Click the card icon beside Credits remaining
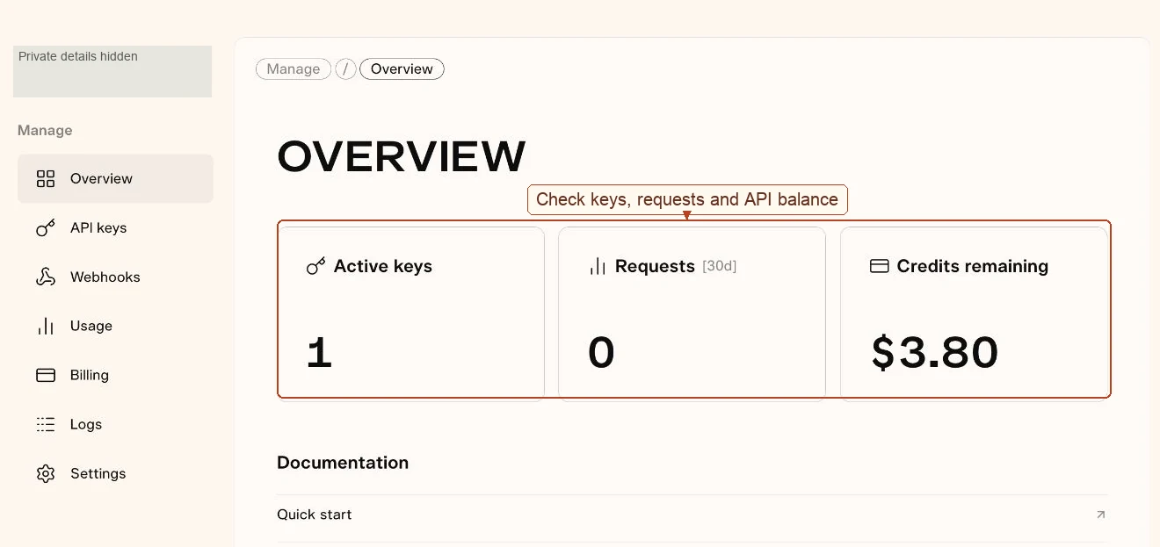 pyautogui.click(x=879, y=266)
